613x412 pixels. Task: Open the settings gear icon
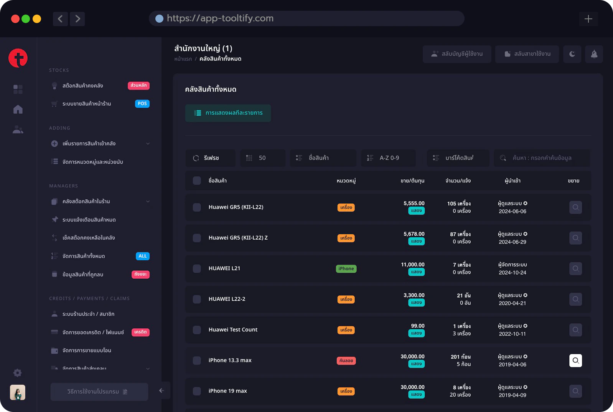pos(18,373)
